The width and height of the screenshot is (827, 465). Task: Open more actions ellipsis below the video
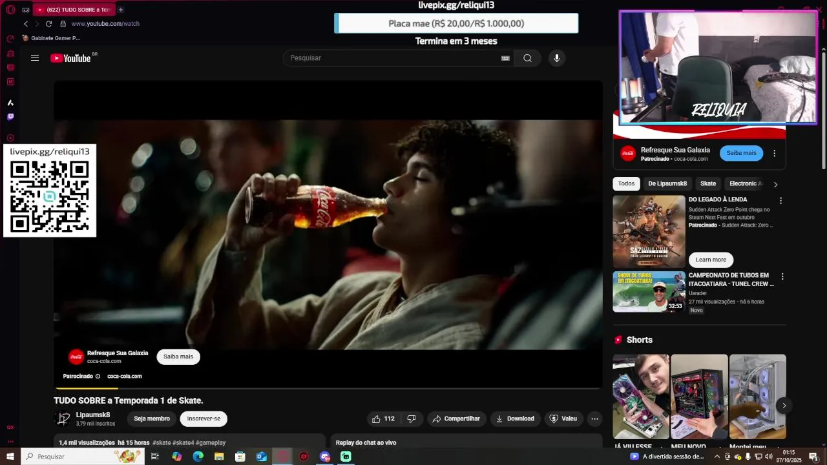pos(594,418)
